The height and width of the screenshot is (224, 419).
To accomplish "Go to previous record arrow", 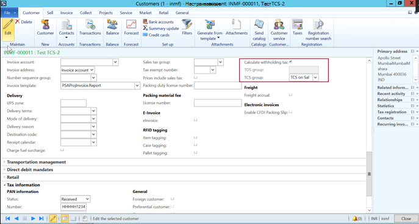I will tap(16, 219).
